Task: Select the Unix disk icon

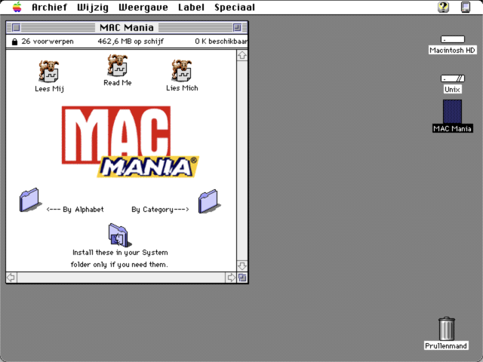Action: tap(453, 78)
